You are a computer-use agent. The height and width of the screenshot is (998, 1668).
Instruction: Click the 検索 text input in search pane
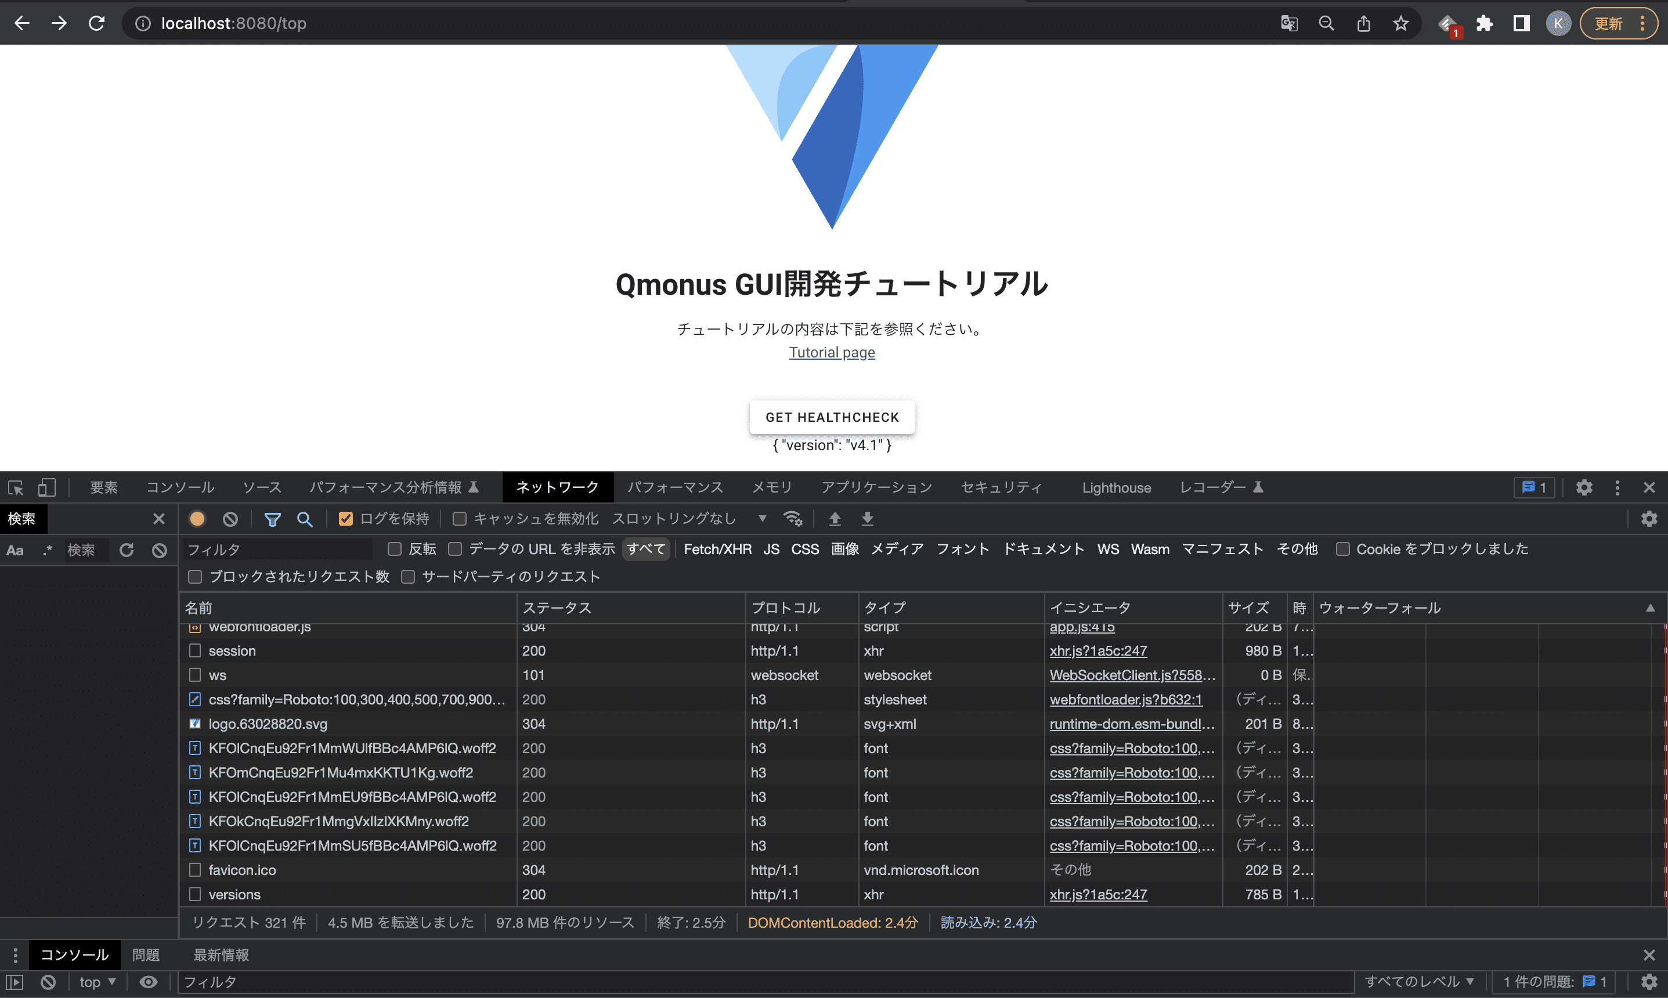pos(86,550)
